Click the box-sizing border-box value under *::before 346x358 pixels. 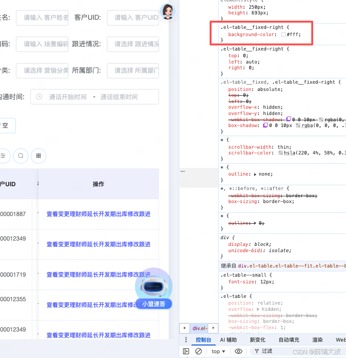(x=279, y=201)
